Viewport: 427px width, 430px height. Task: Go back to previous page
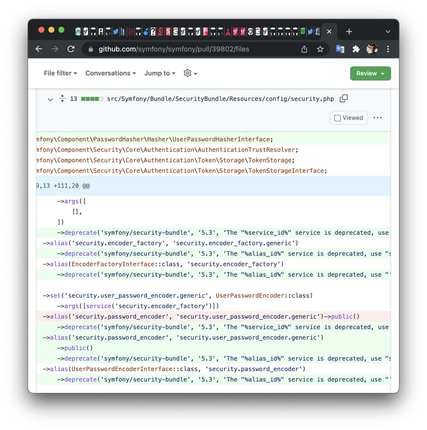39,49
